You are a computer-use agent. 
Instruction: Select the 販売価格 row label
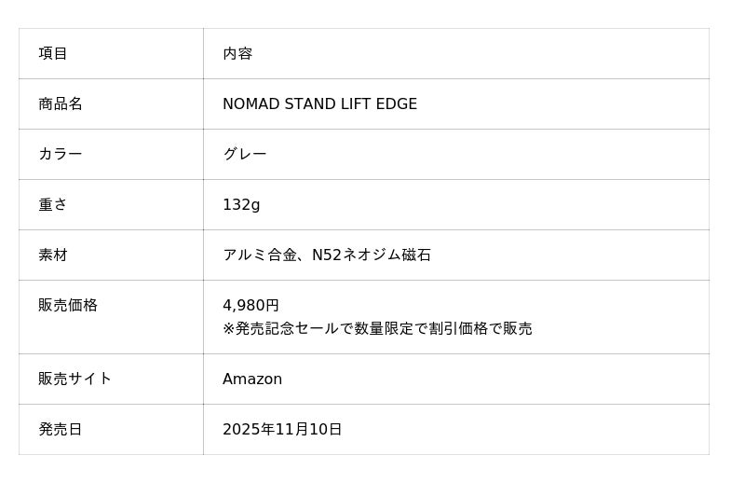coord(68,306)
